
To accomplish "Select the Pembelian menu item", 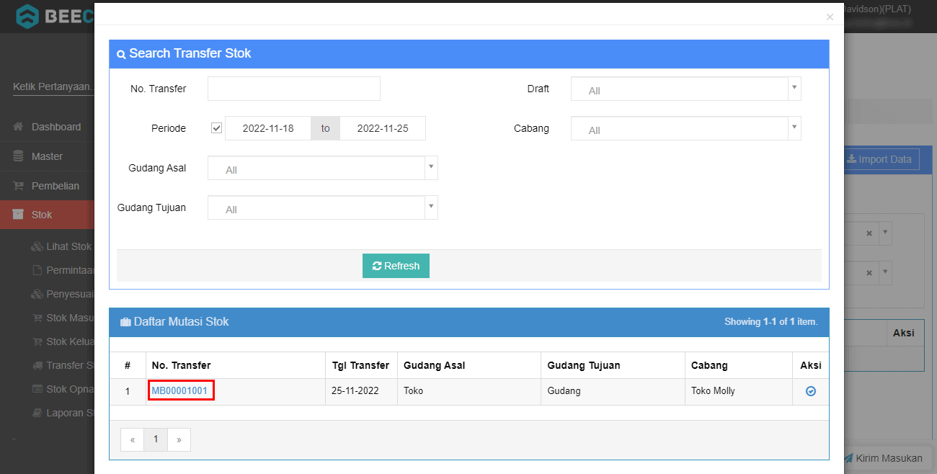I will (55, 186).
